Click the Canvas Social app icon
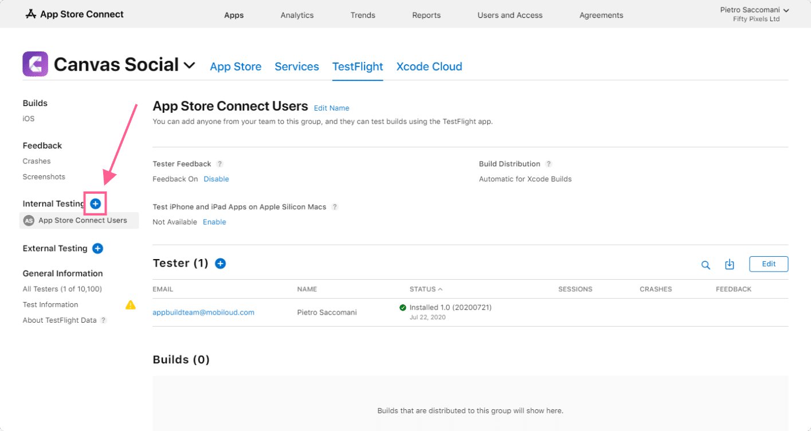Viewport: 811px width, 431px height. pos(35,64)
